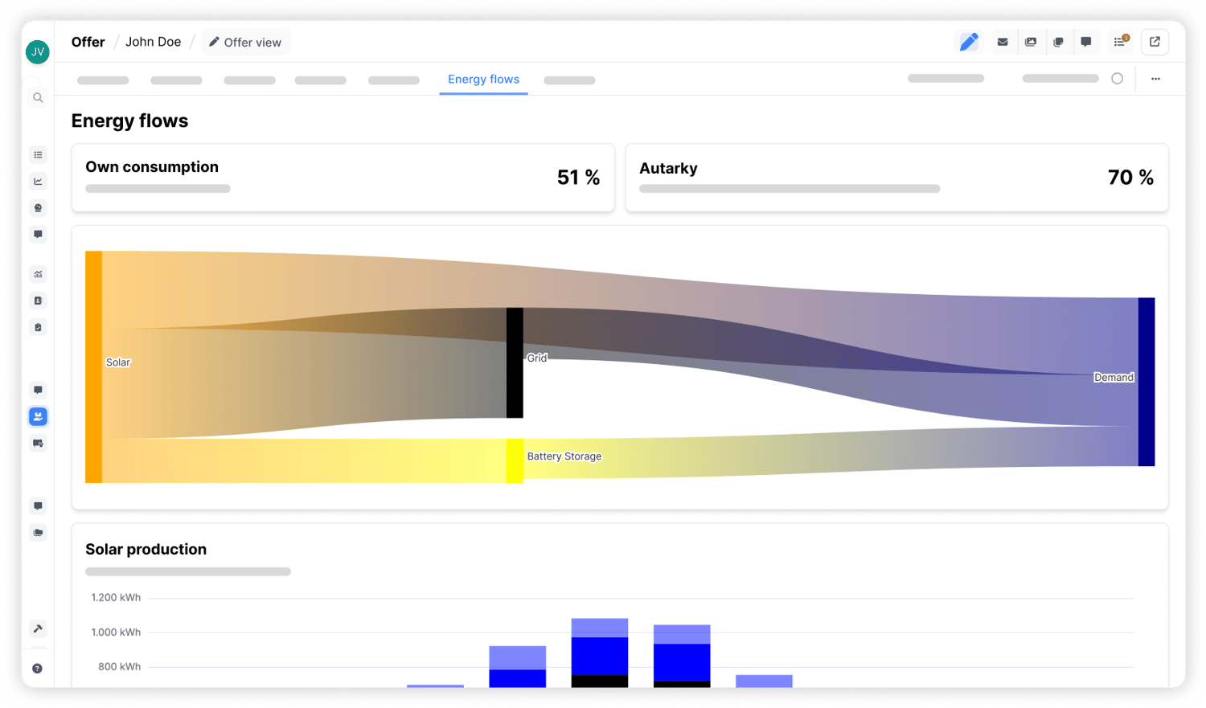Image resolution: width=1206 pixels, height=708 pixels.
Task: Open the clipboard checklist sidebar icon
Action: 38,327
